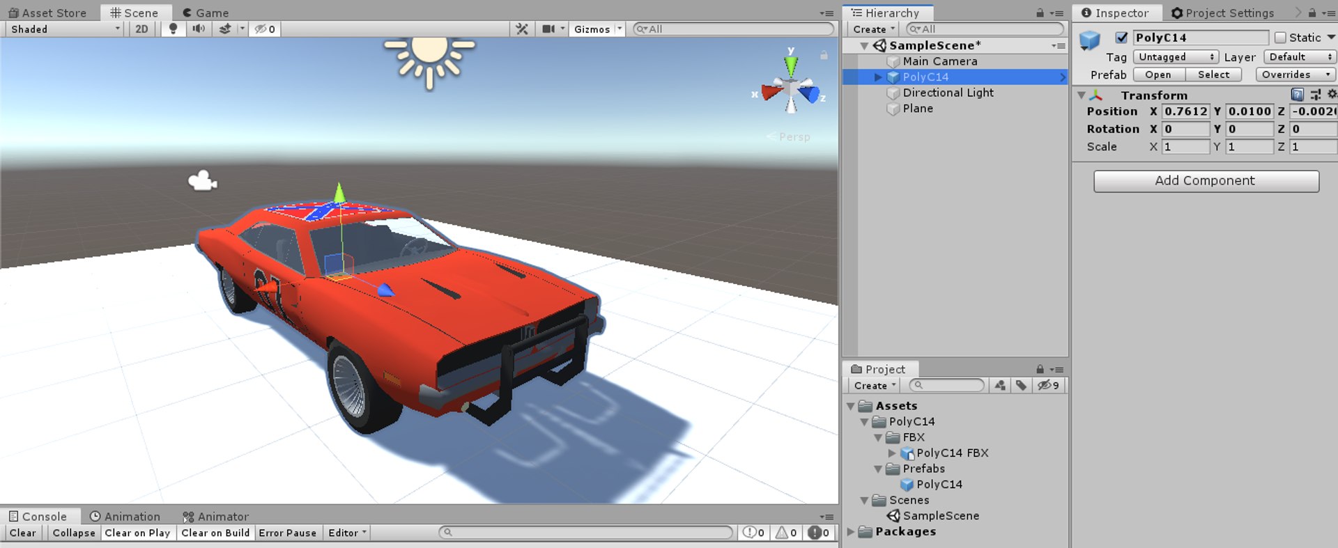The height and width of the screenshot is (548, 1338).
Task: Open Shaded draw mode dropdown
Action: (x=65, y=29)
